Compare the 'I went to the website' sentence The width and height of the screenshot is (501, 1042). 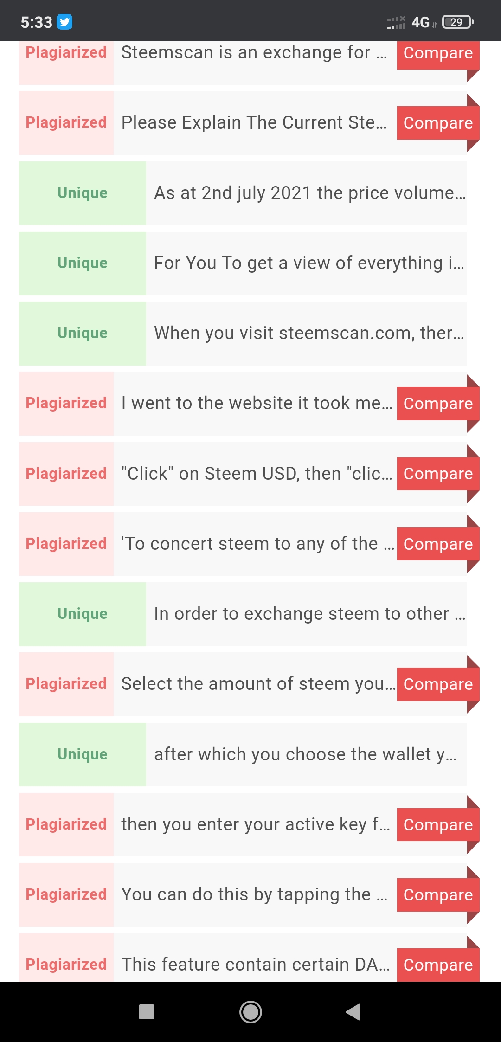click(x=438, y=404)
